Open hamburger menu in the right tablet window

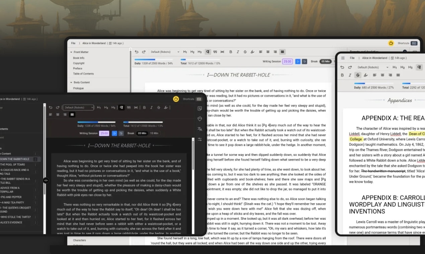point(343,58)
